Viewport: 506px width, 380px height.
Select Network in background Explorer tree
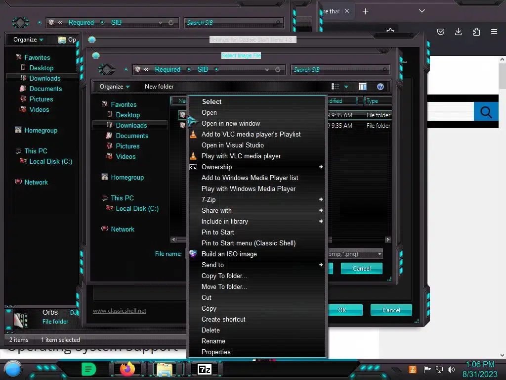coord(36,182)
